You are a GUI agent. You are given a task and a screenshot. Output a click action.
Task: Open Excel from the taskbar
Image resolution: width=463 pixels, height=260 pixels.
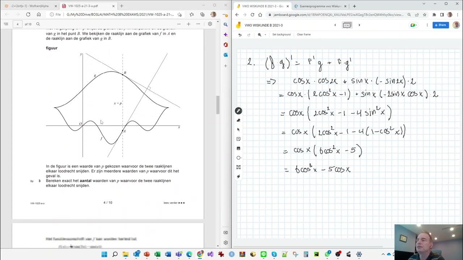157,254
